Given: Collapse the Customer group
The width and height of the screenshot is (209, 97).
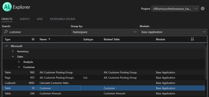Looking at the screenshot, I should 19,67.
